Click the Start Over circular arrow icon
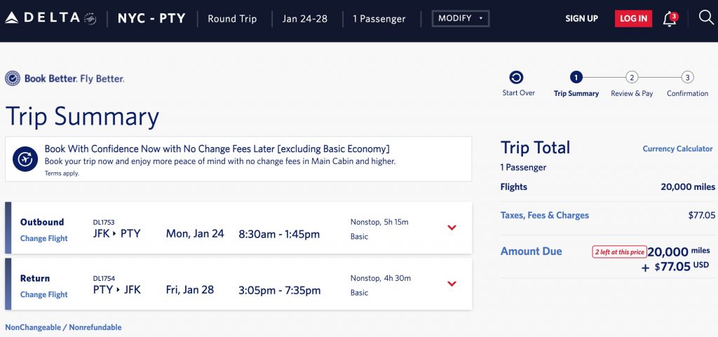The image size is (718, 337). [x=517, y=78]
